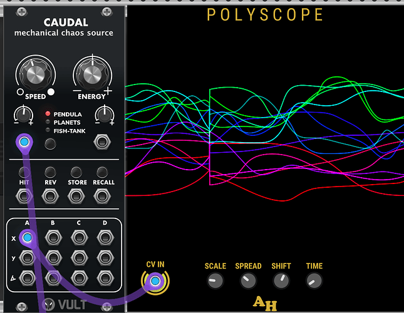Image resolution: width=404 pixels, height=313 pixels.
Task: Click the Polyscope CV IN jack
Action: click(155, 281)
